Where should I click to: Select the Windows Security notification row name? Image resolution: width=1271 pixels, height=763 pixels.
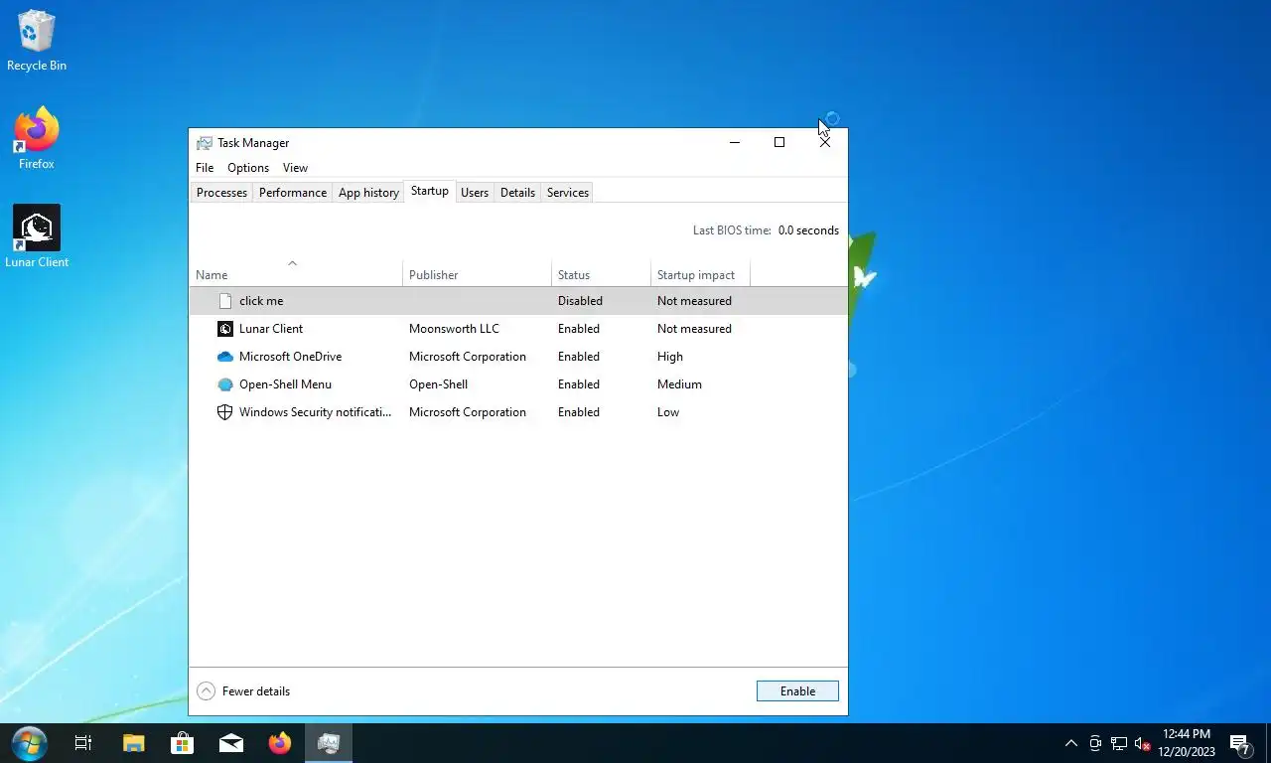coord(316,412)
